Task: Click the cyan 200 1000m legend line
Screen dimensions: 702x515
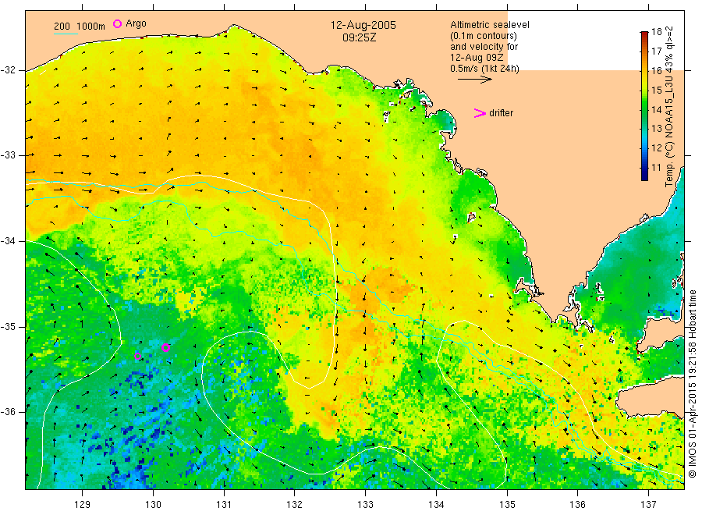Action: (66, 34)
